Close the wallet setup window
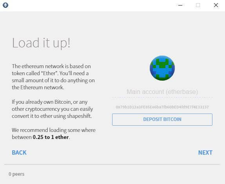The width and height of the screenshot is (225, 184). point(216,5)
